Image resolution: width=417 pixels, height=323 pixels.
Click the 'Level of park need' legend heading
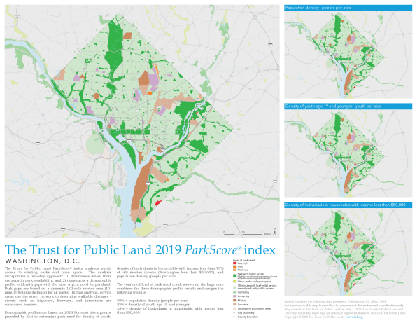243,260
